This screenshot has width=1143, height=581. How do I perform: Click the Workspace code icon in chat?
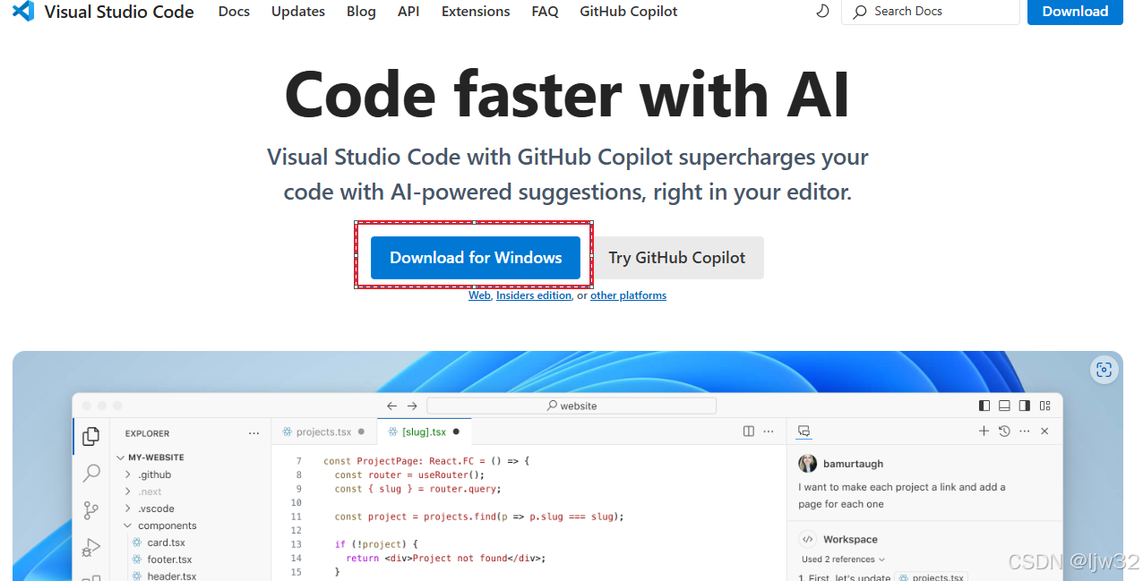pyautogui.click(x=808, y=540)
